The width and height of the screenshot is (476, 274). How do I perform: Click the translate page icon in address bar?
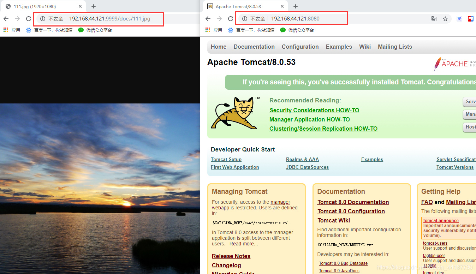[434, 19]
